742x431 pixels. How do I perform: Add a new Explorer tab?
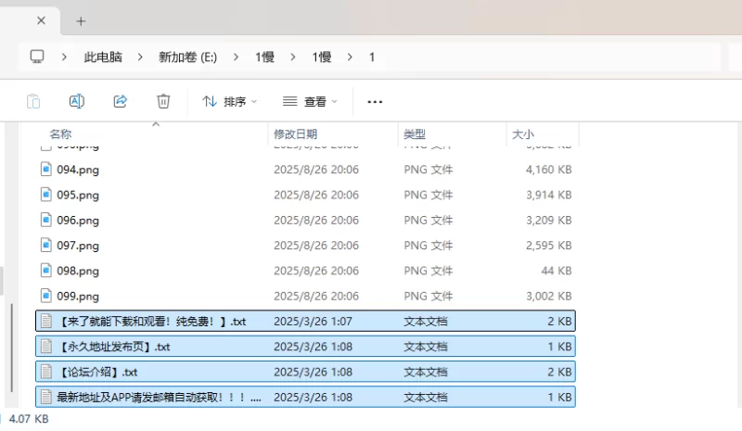tap(81, 21)
